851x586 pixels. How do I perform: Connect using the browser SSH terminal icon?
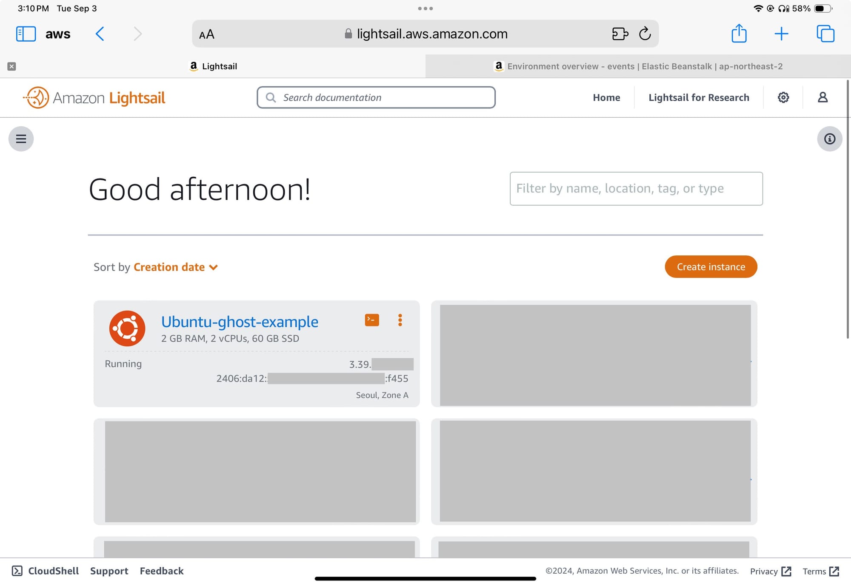tap(372, 320)
